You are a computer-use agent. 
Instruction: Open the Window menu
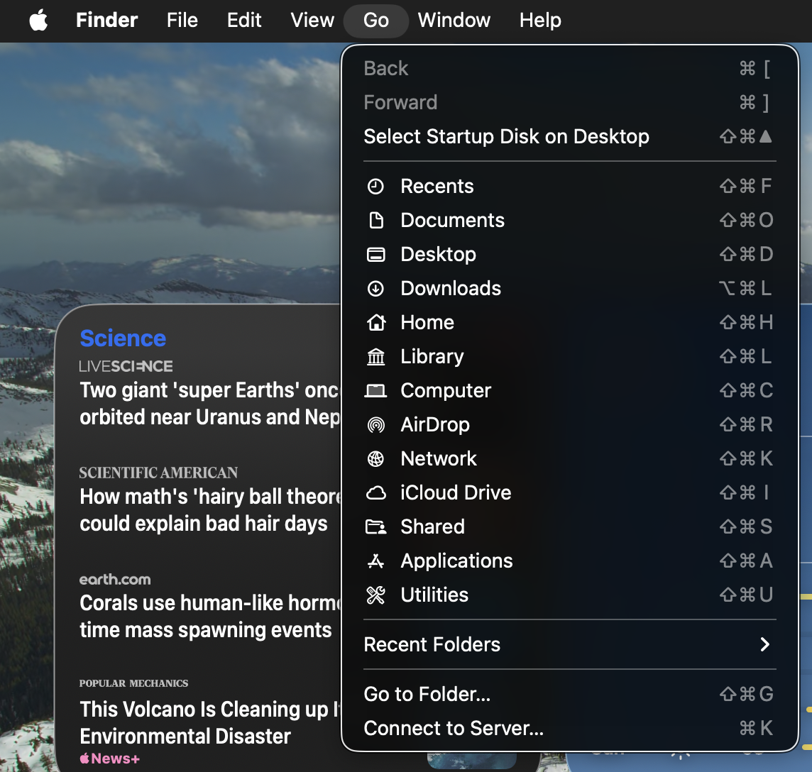454,20
